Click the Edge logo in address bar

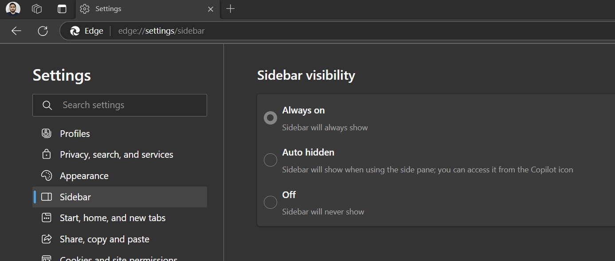point(75,31)
